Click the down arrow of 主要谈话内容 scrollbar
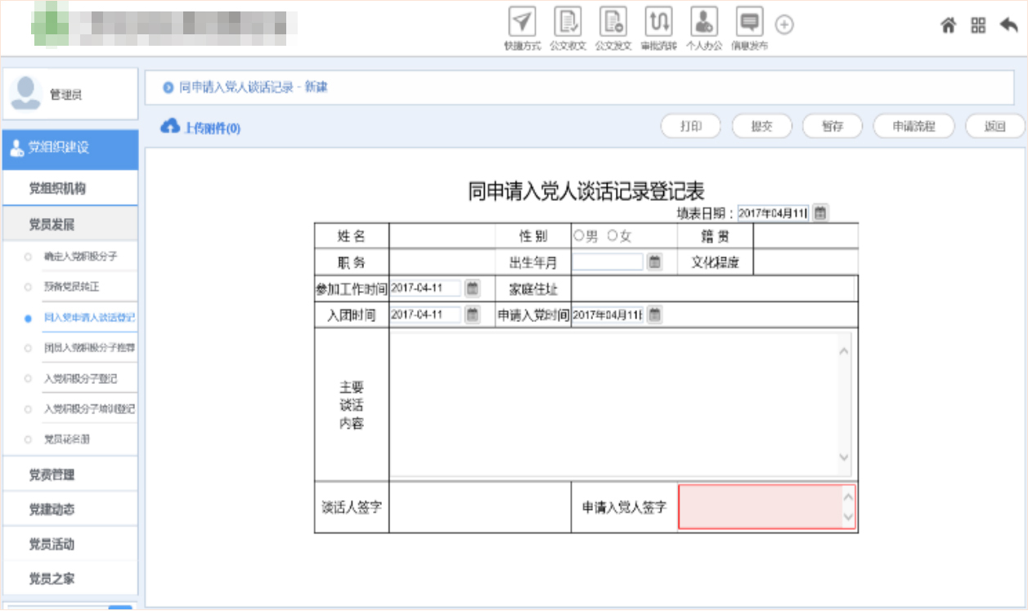 point(845,458)
